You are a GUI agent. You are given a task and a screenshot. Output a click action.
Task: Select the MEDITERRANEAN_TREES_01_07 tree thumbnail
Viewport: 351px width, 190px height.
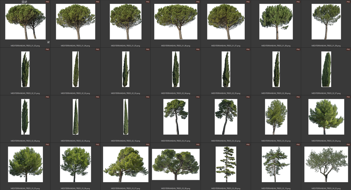click(x=226, y=22)
